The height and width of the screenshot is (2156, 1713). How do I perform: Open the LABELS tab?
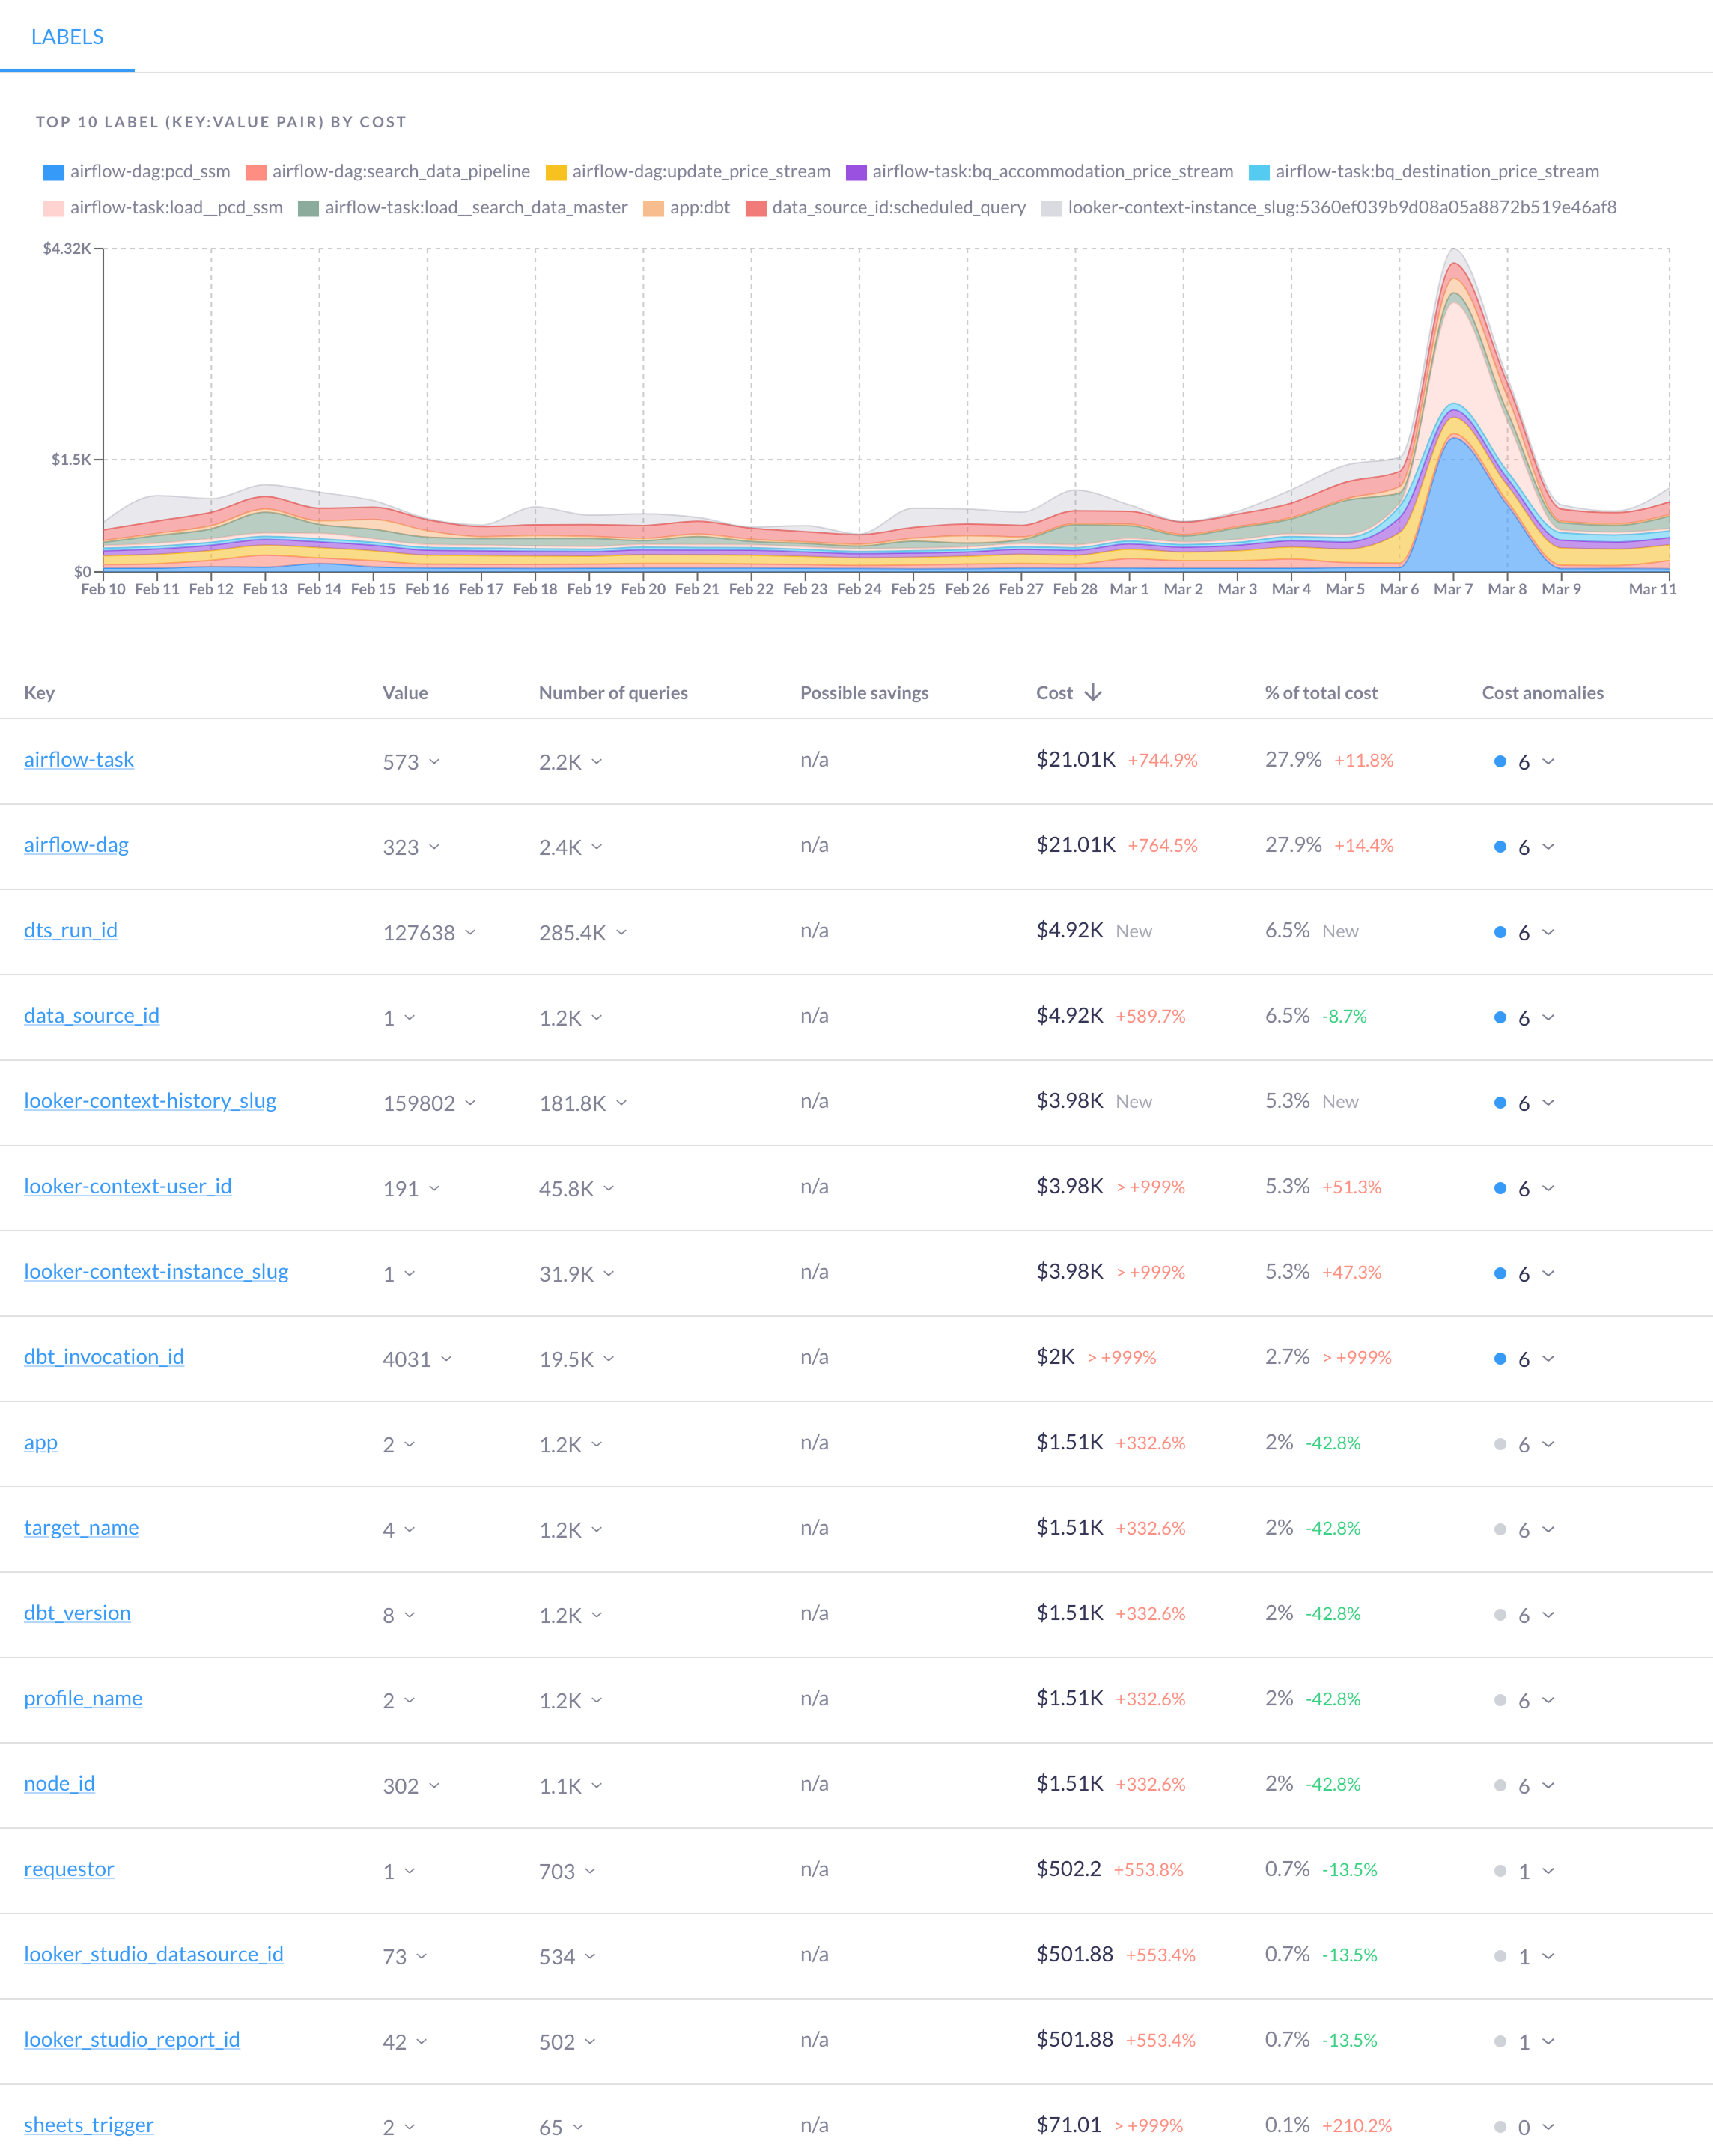coord(67,37)
